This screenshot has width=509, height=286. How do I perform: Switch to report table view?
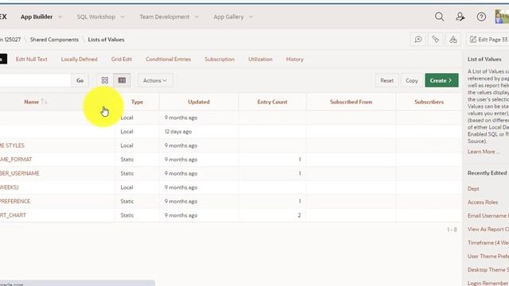[x=122, y=80]
